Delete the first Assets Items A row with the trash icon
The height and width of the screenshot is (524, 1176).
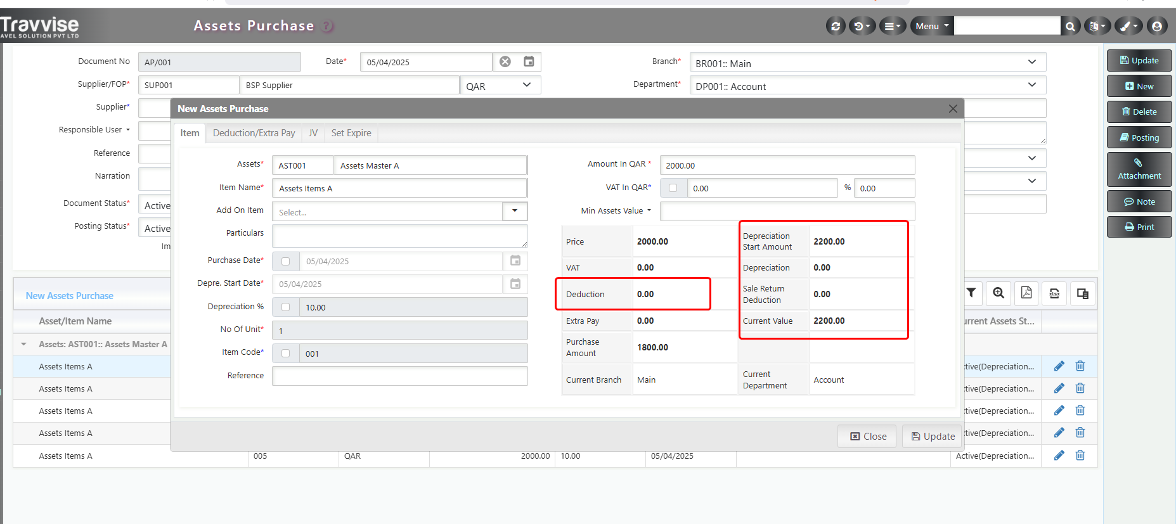tap(1080, 366)
